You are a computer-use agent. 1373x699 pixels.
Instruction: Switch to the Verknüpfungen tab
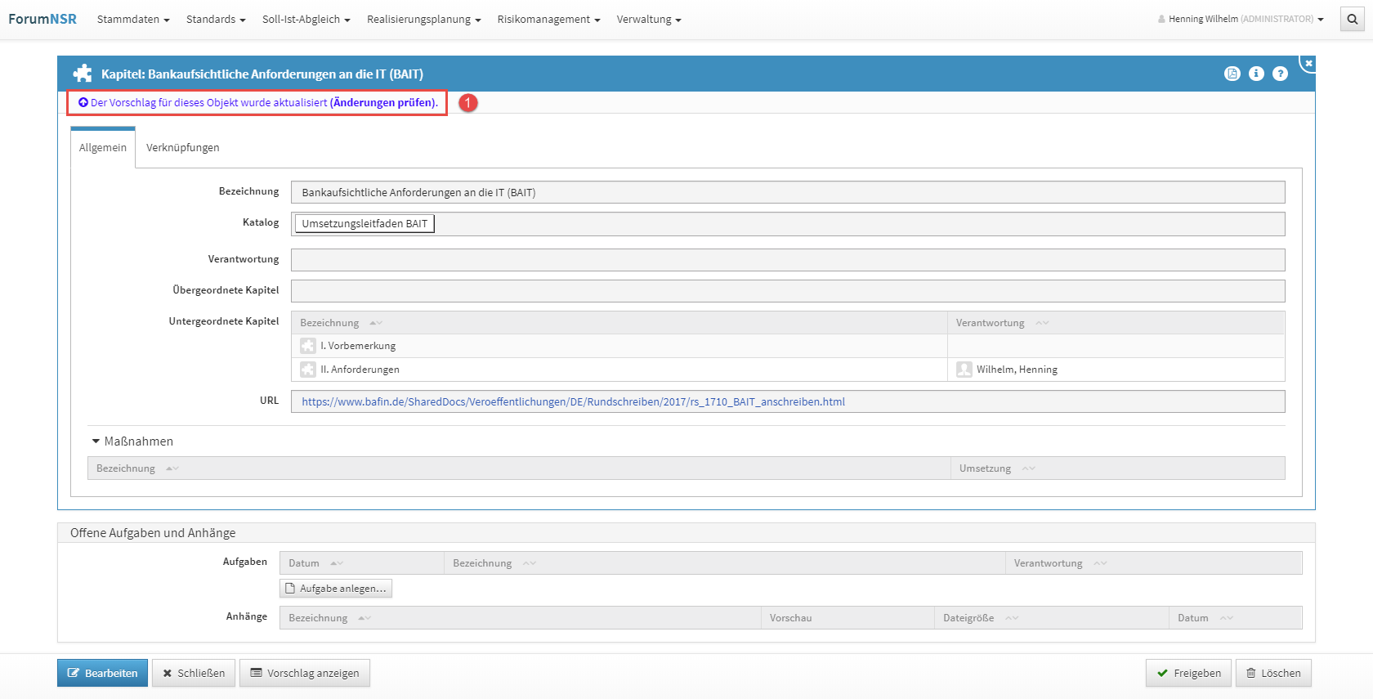(x=182, y=148)
